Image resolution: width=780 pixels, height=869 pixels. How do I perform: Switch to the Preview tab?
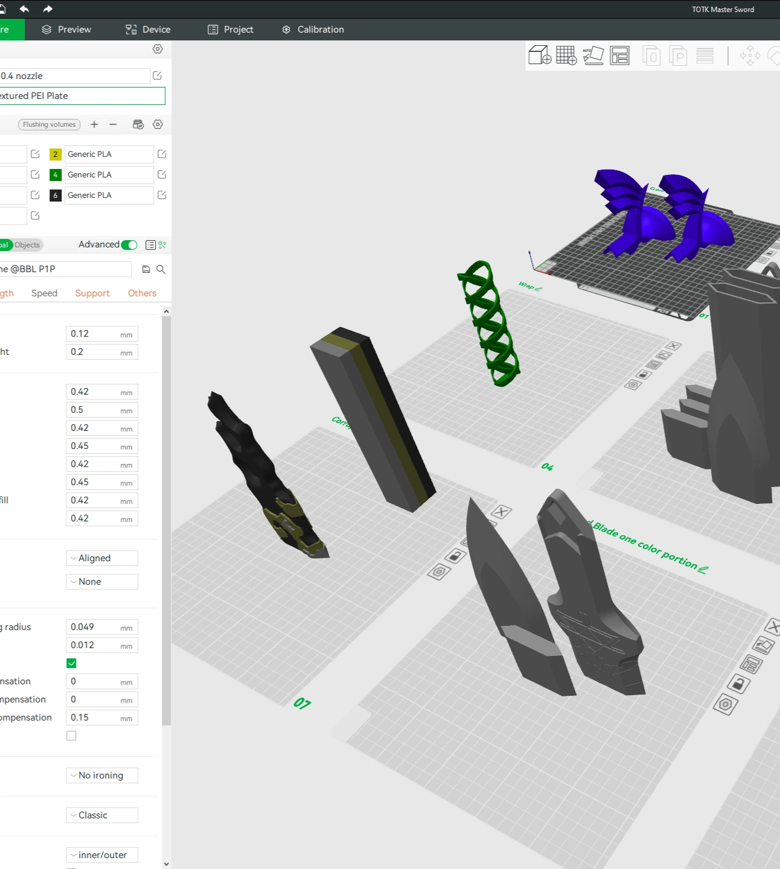(66, 30)
